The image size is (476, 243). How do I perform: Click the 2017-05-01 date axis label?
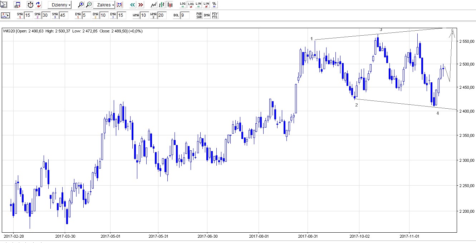click(x=111, y=236)
